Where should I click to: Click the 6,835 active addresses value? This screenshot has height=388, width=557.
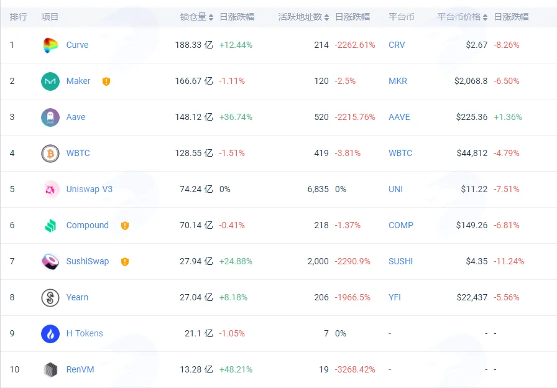pyautogui.click(x=318, y=190)
